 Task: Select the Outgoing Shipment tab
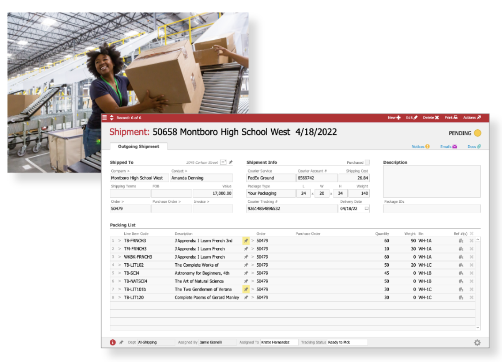pos(138,146)
